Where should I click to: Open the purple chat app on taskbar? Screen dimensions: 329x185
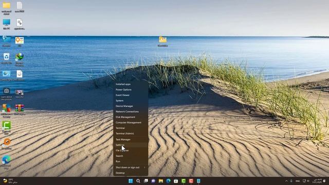click(153, 181)
